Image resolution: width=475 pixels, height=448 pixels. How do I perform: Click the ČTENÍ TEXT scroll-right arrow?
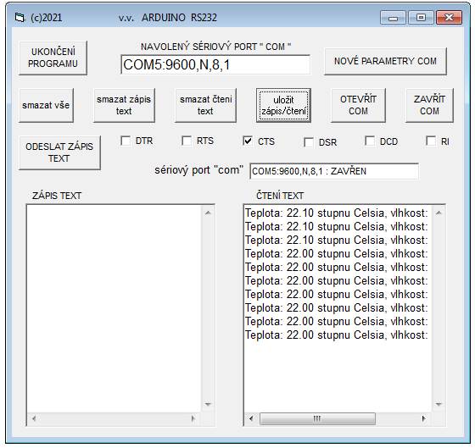click(424, 418)
